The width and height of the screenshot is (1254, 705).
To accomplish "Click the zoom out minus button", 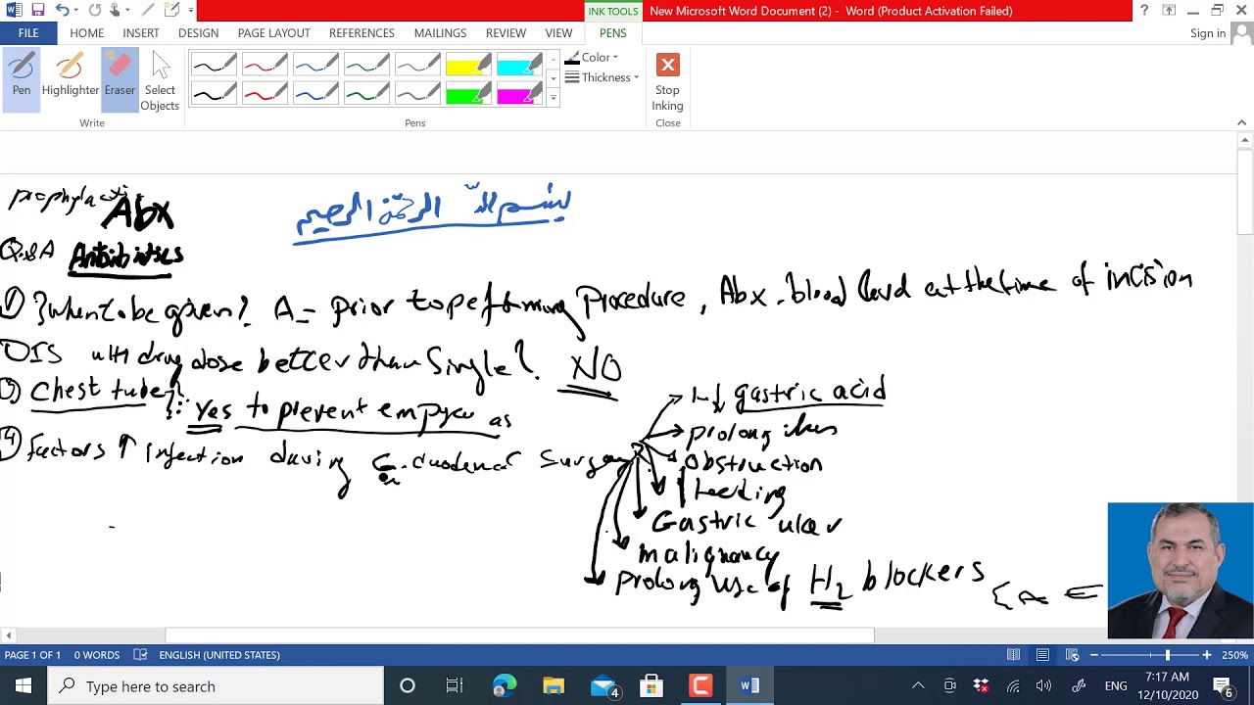I will [x=1094, y=655].
